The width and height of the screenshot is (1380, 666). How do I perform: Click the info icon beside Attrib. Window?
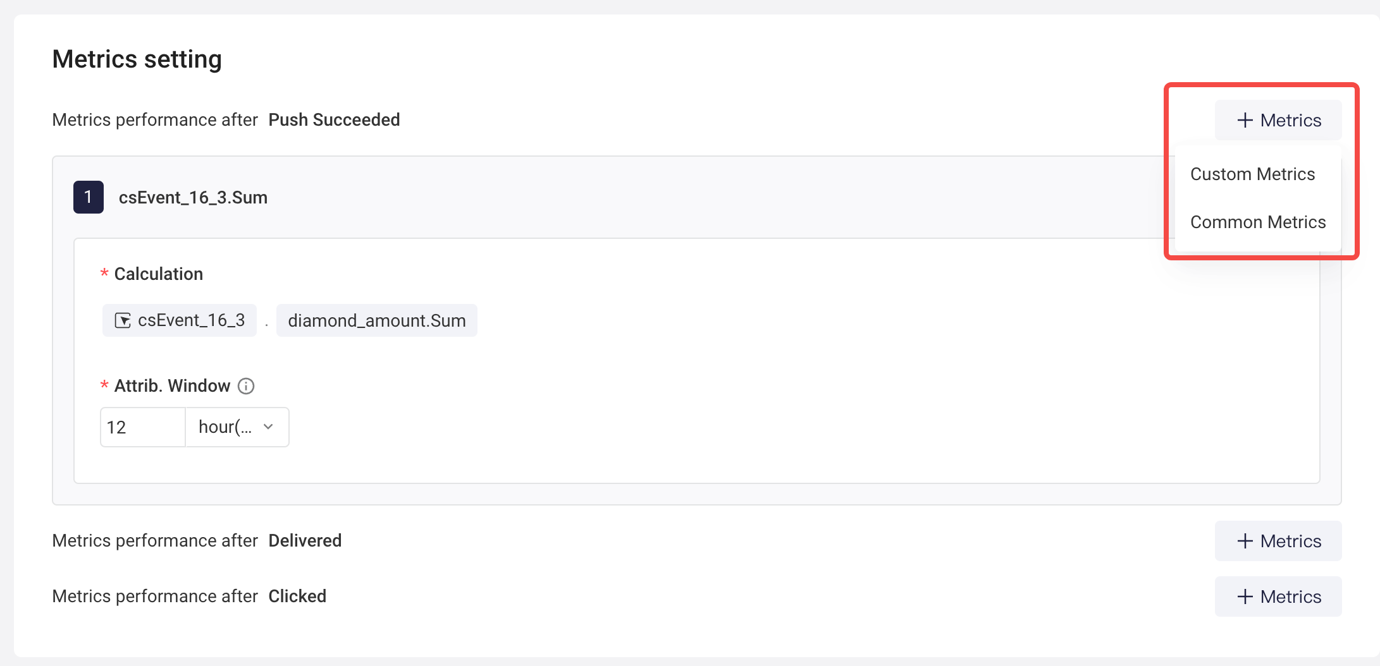(x=246, y=386)
